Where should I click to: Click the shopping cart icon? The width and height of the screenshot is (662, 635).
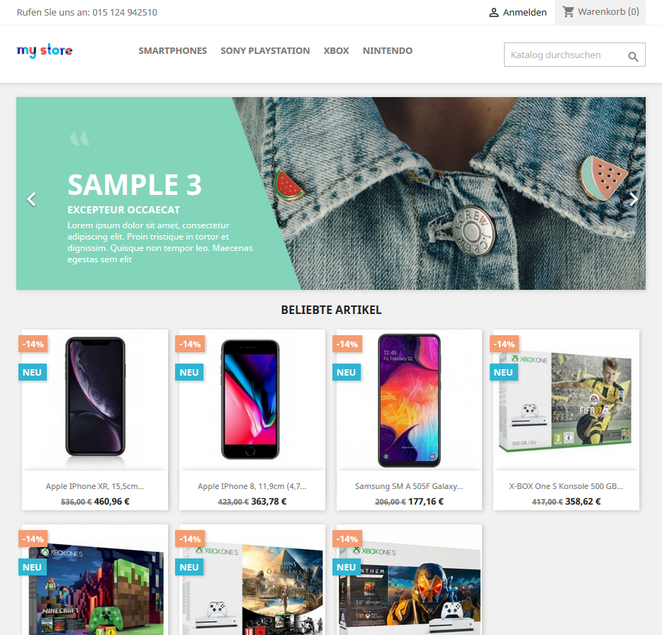click(568, 12)
